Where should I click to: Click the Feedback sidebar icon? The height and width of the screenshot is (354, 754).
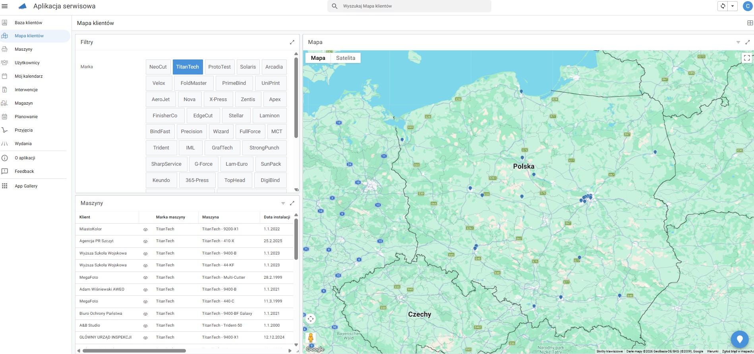(x=5, y=171)
